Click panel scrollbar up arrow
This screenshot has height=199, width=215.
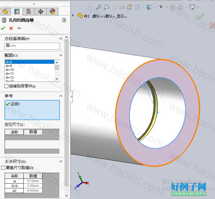coord(66,37)
